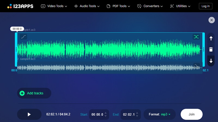Increase the Start time with up arrow

[105, 113]
